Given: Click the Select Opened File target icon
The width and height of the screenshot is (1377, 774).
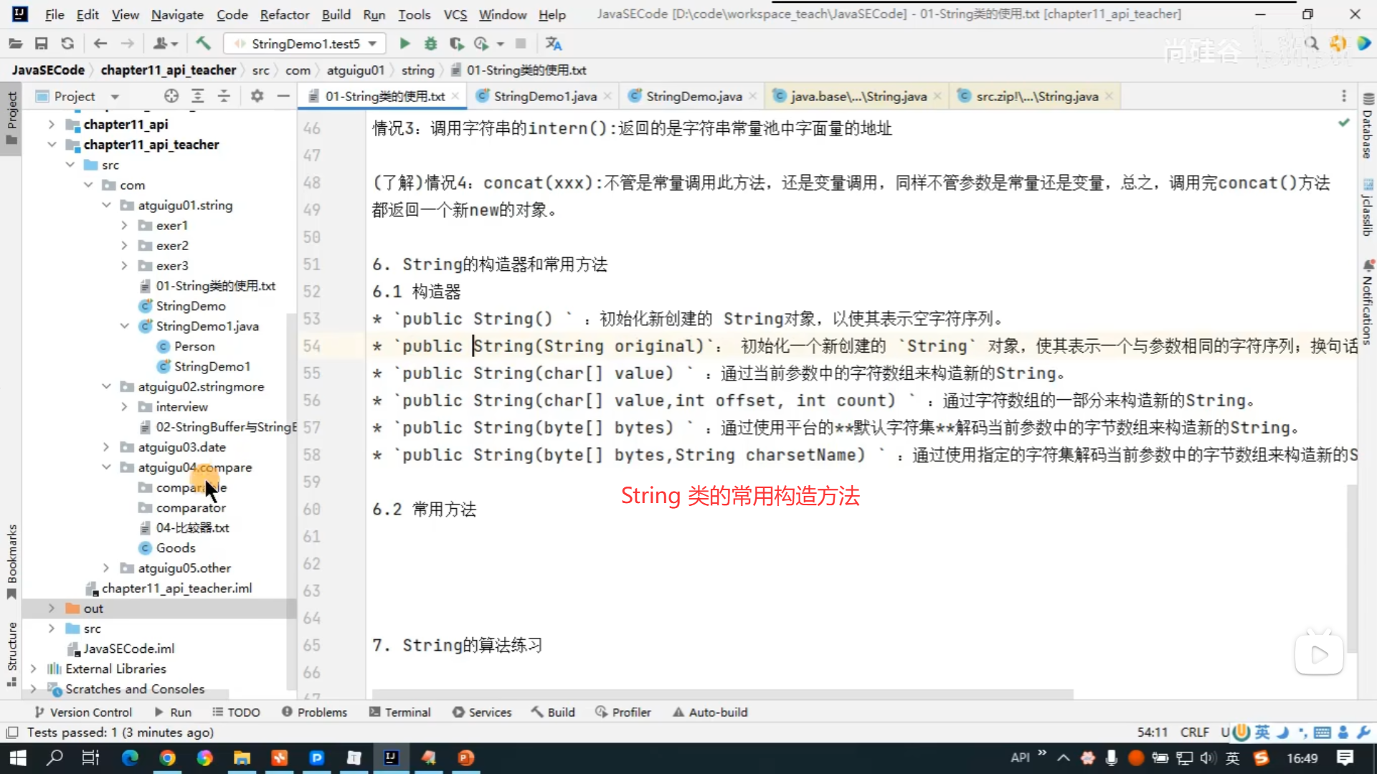Looking at the screenshot, I should click(171, 96).
